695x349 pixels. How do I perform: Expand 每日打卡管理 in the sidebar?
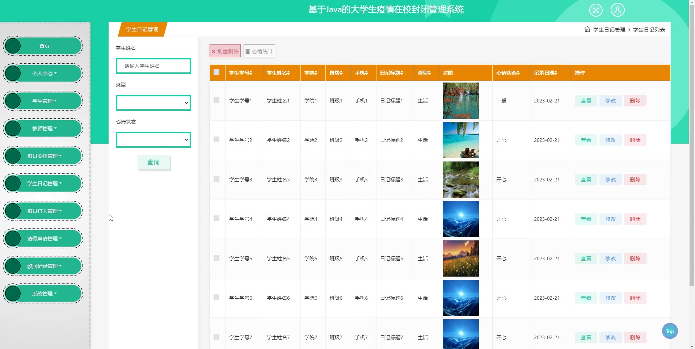(44, 211)
